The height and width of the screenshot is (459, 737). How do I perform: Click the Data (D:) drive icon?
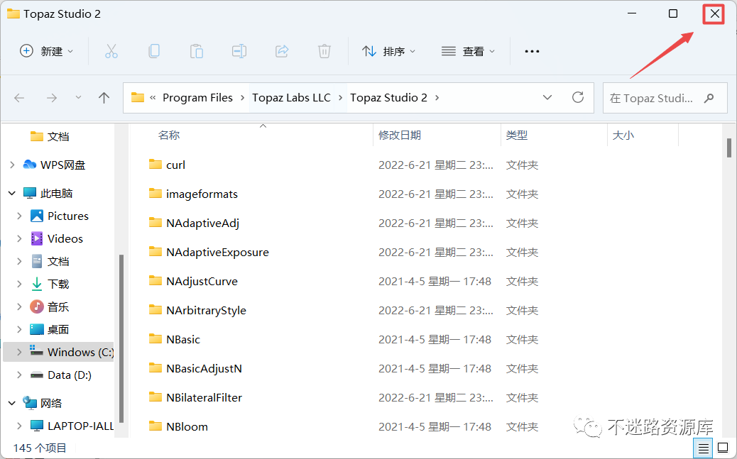pyautogui.click(x=37, y=375)
